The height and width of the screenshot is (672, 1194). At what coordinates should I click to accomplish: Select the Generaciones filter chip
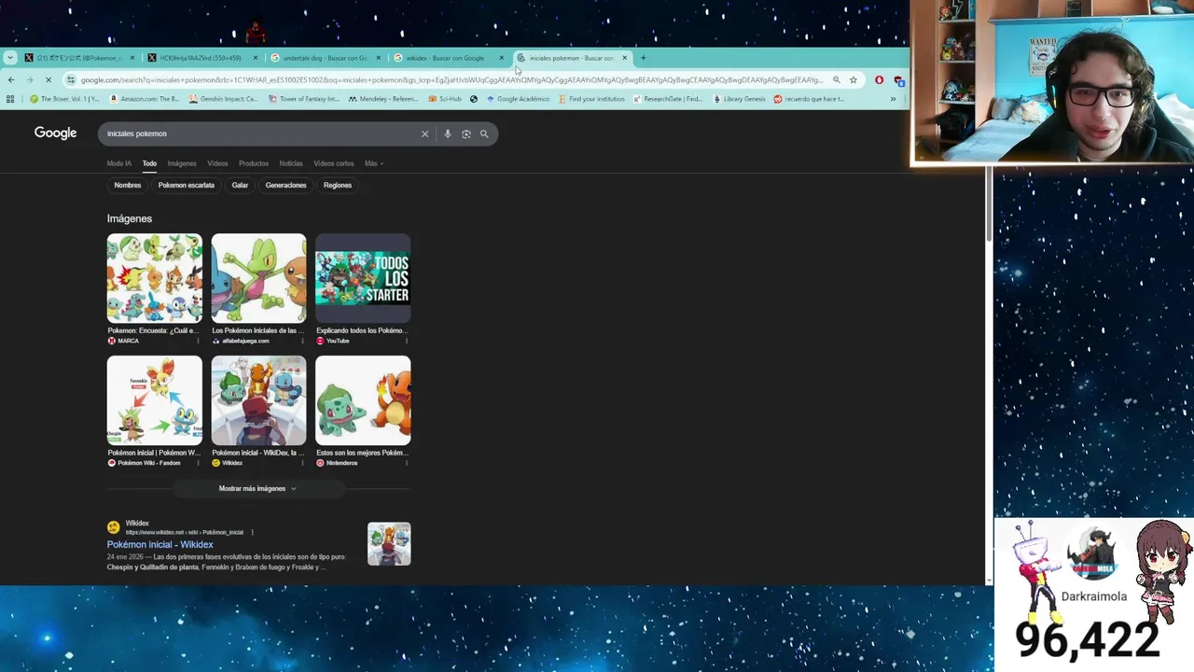[x=285, y=185]
